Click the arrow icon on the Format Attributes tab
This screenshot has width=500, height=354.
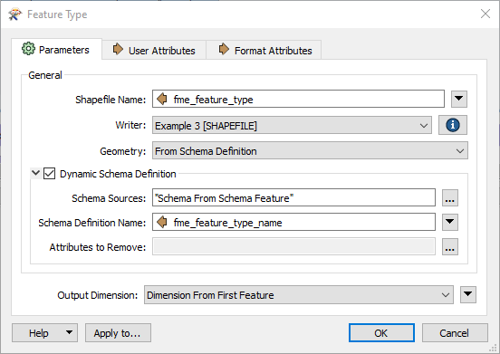(x=224, y=49)
